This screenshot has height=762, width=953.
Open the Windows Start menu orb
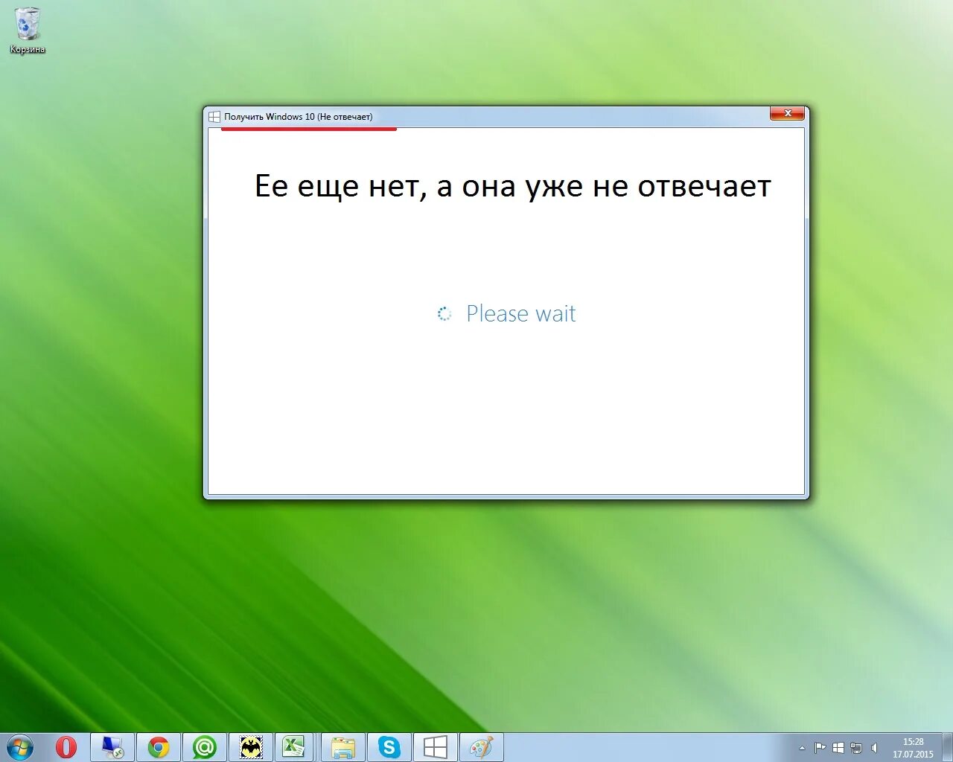click(x=20, y=746)
